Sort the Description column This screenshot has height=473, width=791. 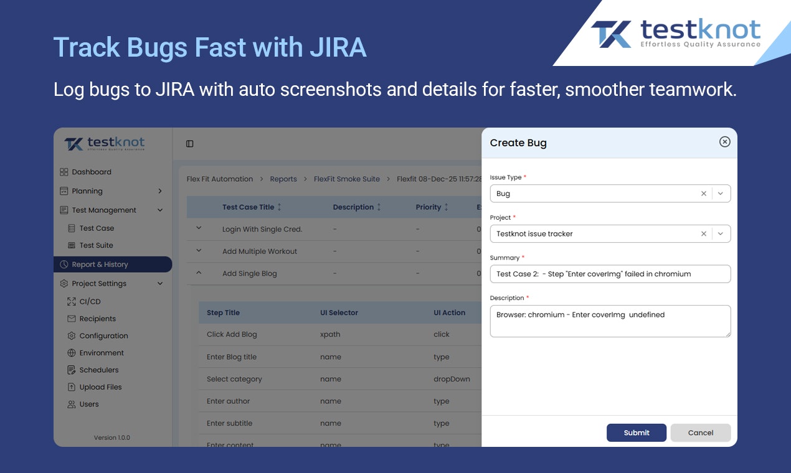pos(379,207)
